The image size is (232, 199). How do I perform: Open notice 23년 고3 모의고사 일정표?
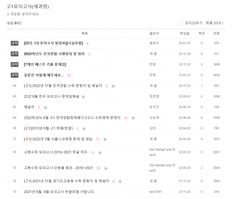pos(53,43)
